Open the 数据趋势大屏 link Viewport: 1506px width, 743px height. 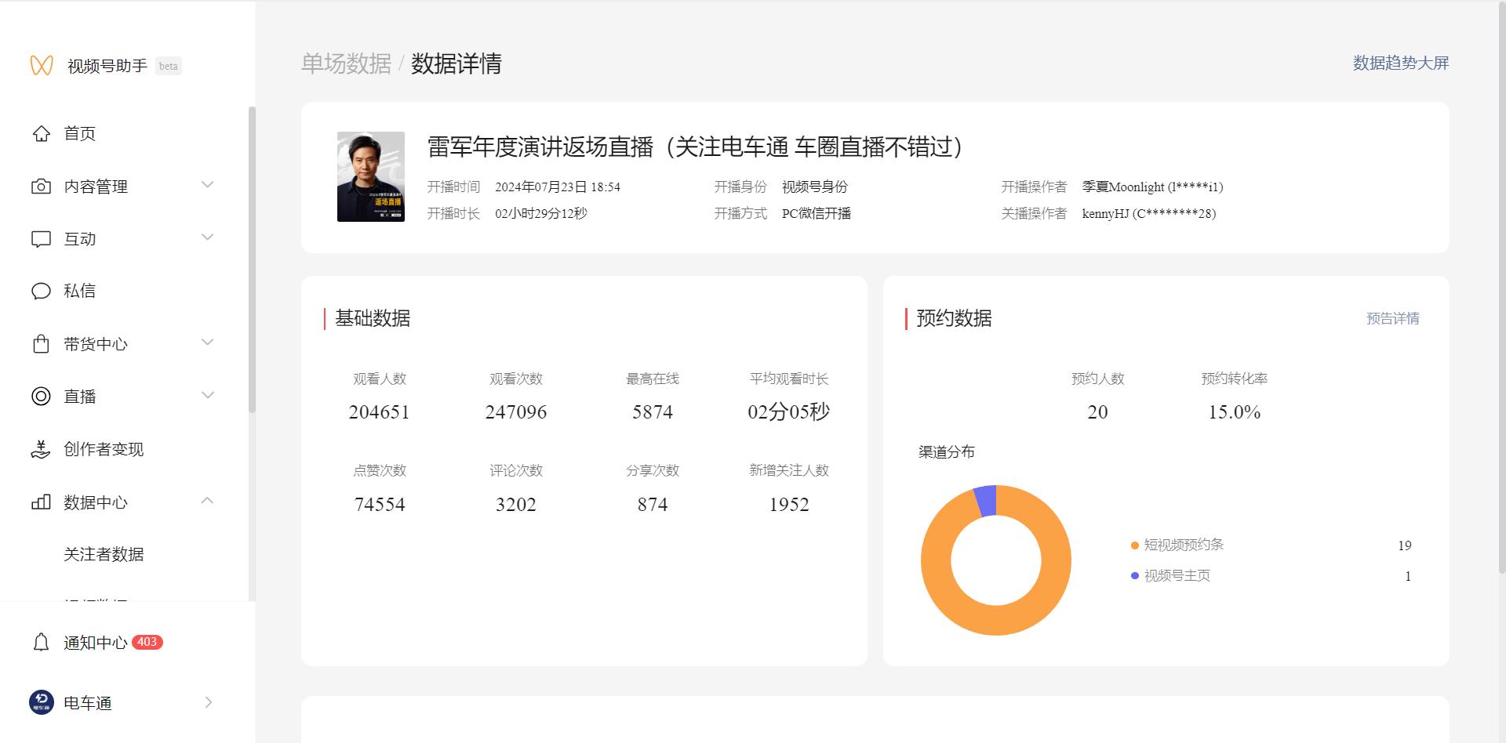[1400, 63]
